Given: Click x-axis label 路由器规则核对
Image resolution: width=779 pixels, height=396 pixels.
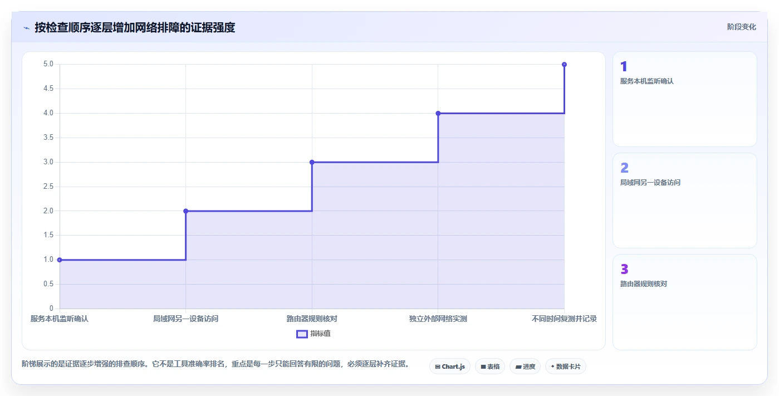Looking at the screenshot, I should 312,319.
